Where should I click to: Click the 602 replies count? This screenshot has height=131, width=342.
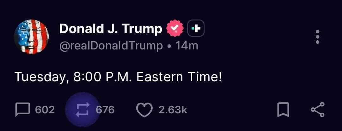click(45, 110)
